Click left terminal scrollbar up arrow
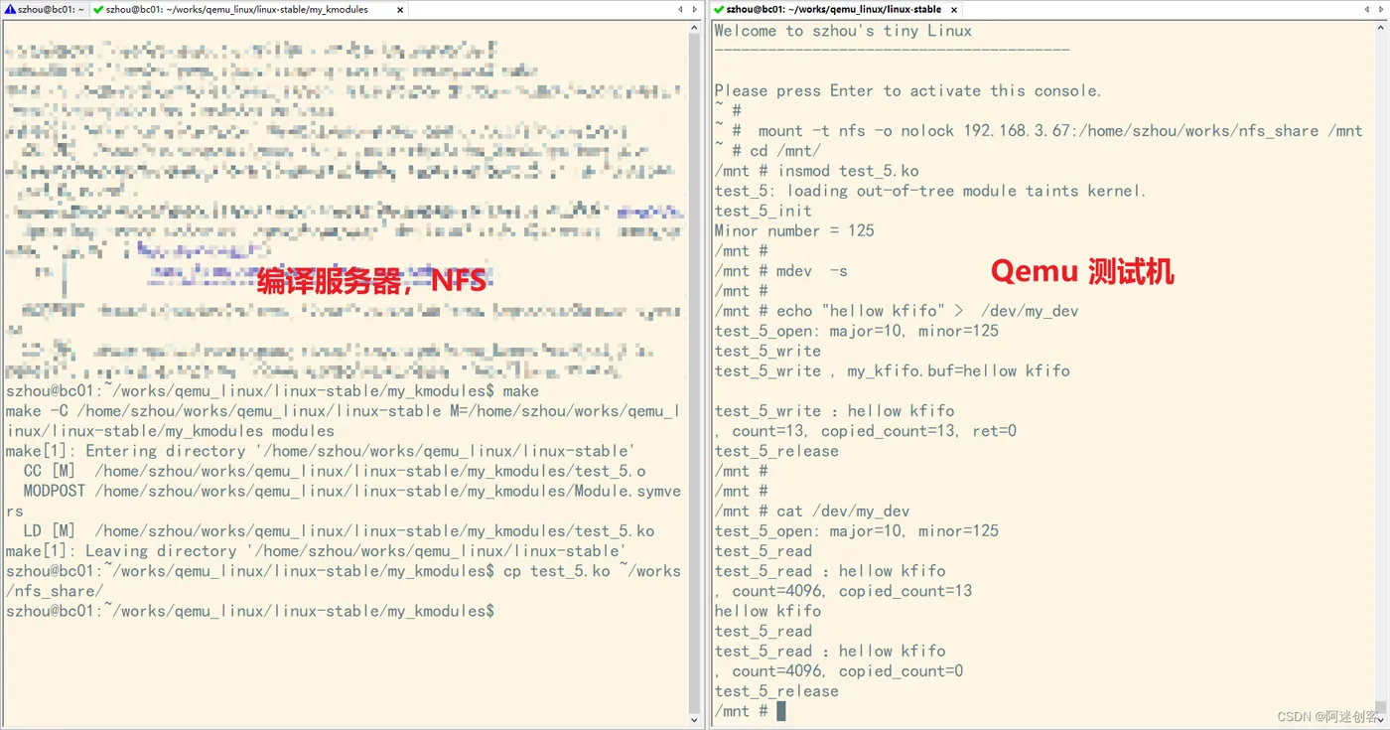1390x730 pixels. pyautogui.click(x=695, y=28)
